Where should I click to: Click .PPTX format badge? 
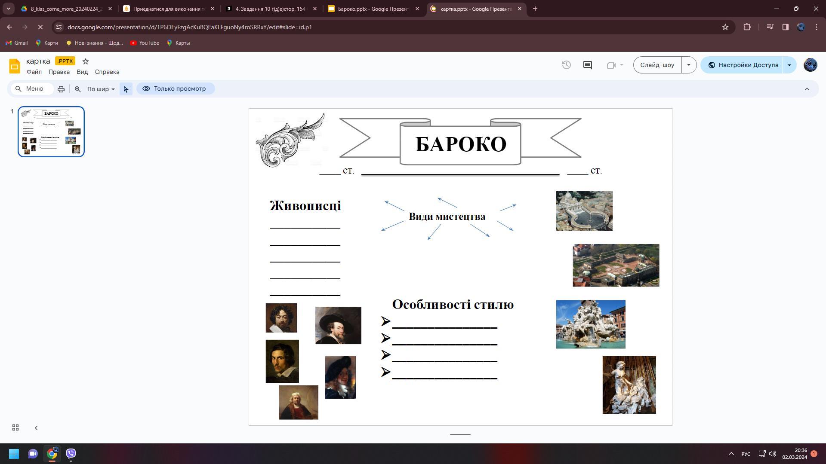tap(65, 61)
